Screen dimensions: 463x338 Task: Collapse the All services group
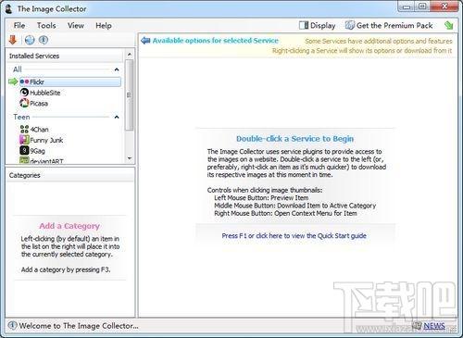pos(117,69)
